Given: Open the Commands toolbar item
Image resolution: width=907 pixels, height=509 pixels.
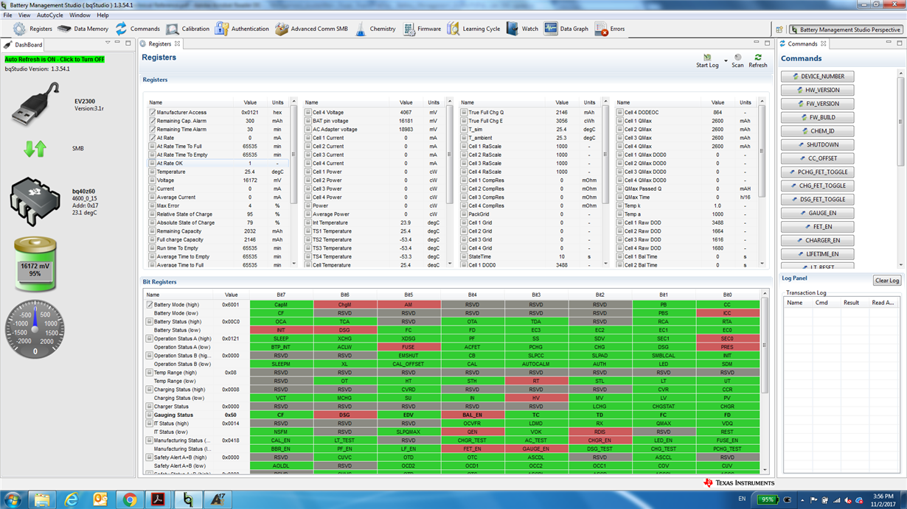Looking at the screenshot, I should [x=137, y=29].
